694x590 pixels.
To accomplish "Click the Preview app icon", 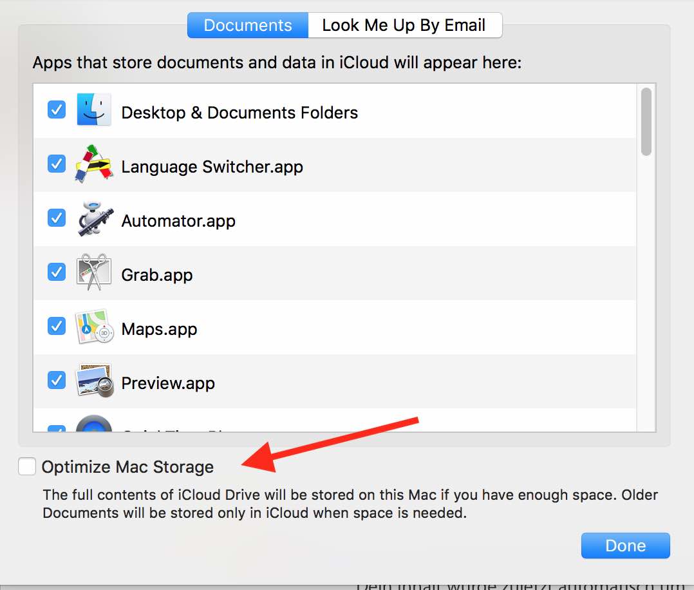I will click(94, 381).
